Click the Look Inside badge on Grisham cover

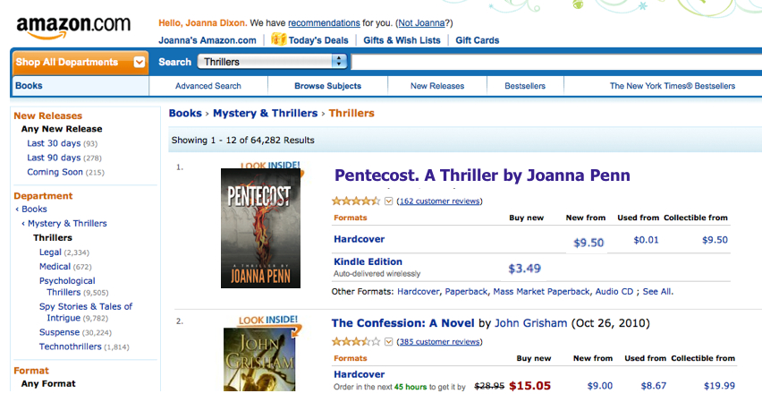click(268, 321)
